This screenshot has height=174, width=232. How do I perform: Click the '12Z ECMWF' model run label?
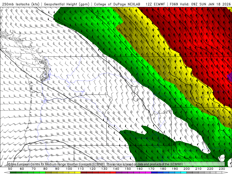coord(155,4)
